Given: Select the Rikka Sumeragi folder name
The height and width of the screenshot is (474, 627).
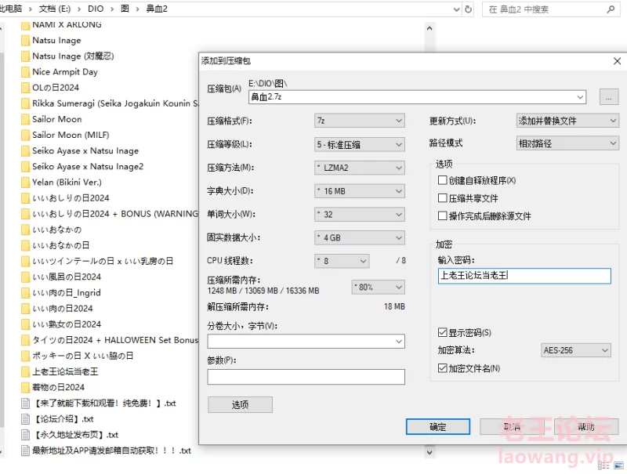Looking at the screenshot, I should [115, 103].
